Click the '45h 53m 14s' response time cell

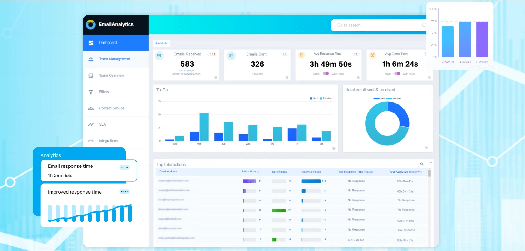click(356, 240)
